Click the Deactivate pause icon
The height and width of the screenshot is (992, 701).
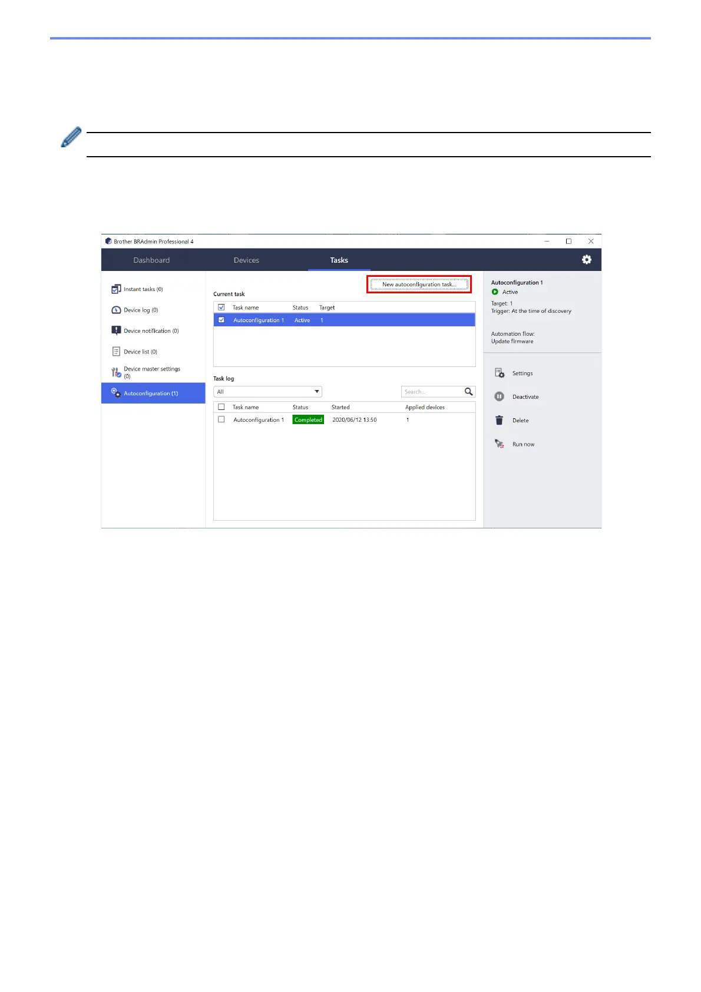499,397
